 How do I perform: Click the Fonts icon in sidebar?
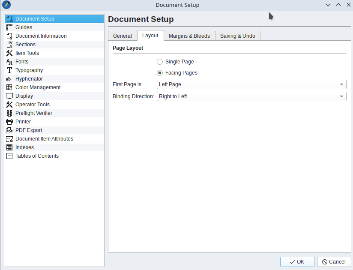[9, 62]
